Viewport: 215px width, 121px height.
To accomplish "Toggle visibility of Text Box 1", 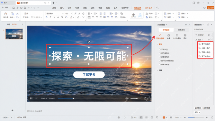I will tap(209, 35).
